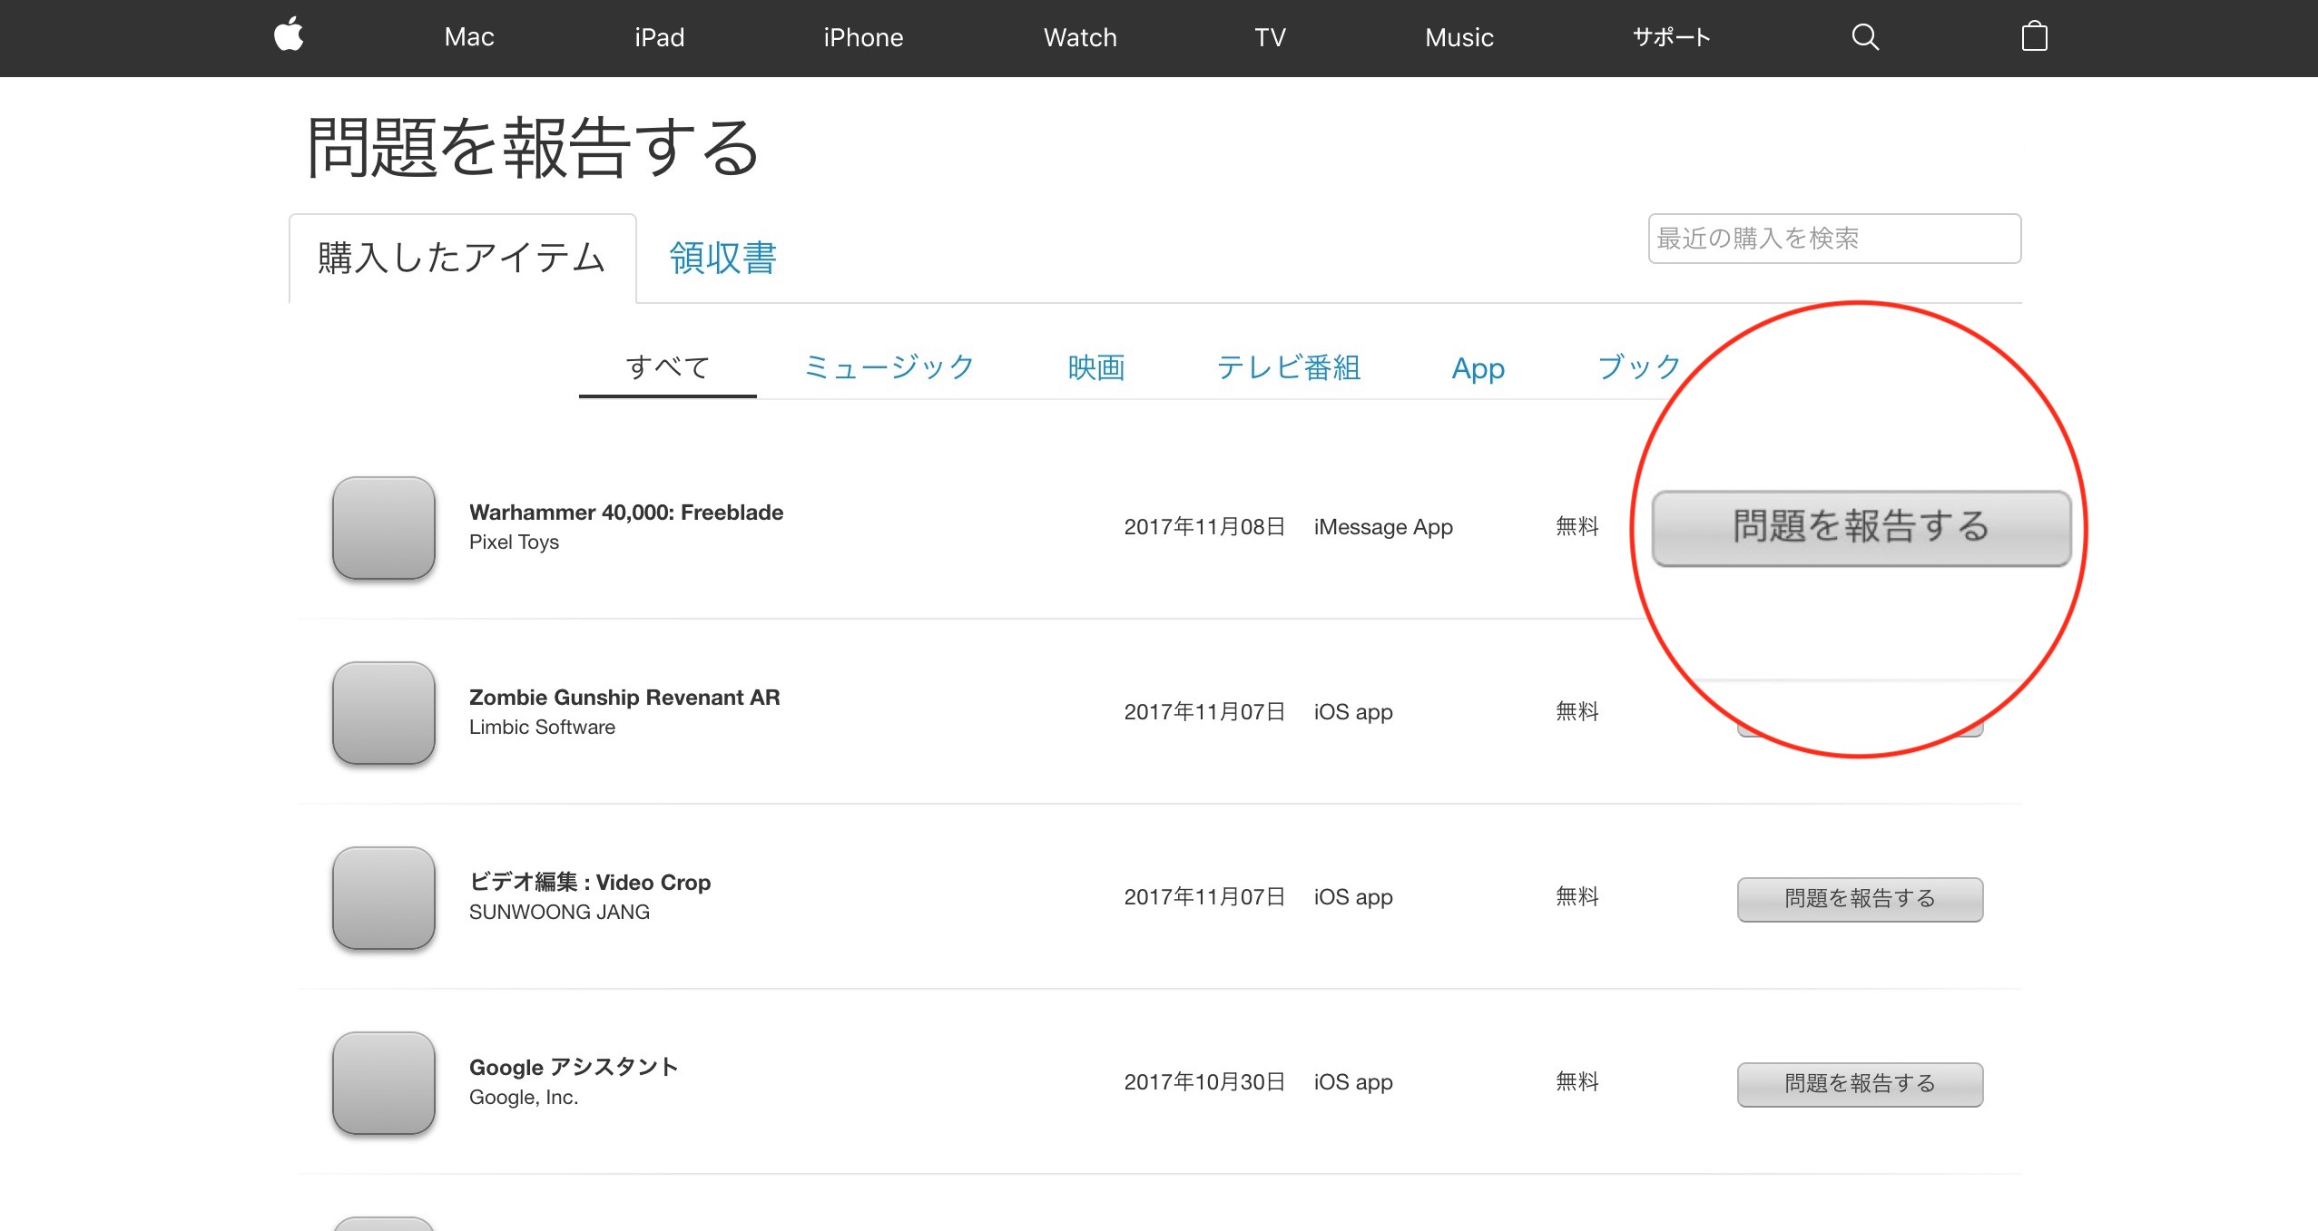This screenshot has height=1231, width=2318.
Task: Click the ビデオ編集 : Video Crop title
Action: [590, 883]
